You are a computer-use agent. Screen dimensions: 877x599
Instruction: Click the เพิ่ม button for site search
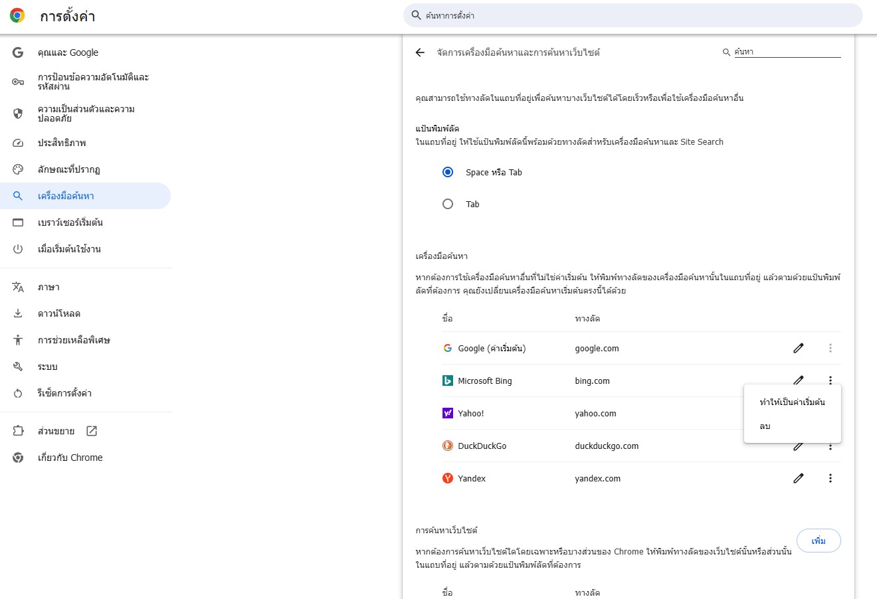pyautogui.click(x=818, y=541)
